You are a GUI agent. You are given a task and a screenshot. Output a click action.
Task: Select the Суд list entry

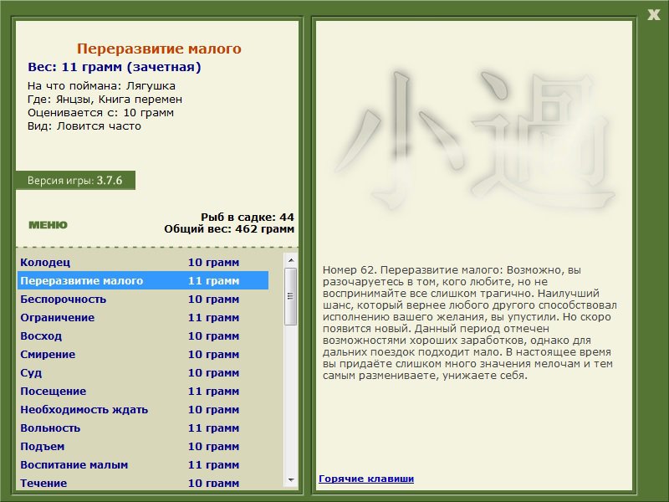pos(143,372)
